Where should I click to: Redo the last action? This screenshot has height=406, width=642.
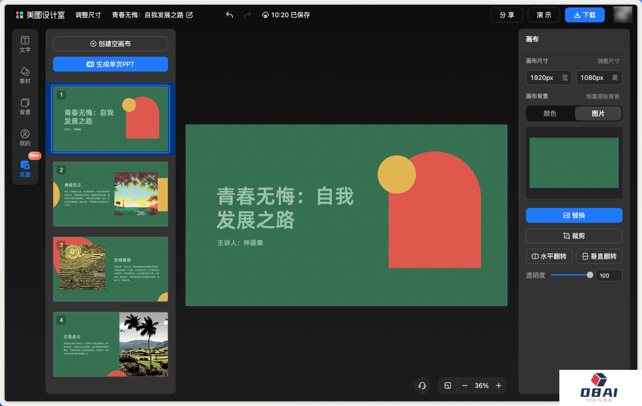click(248, 15)
